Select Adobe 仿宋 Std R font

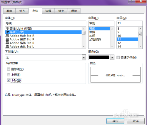44,36
